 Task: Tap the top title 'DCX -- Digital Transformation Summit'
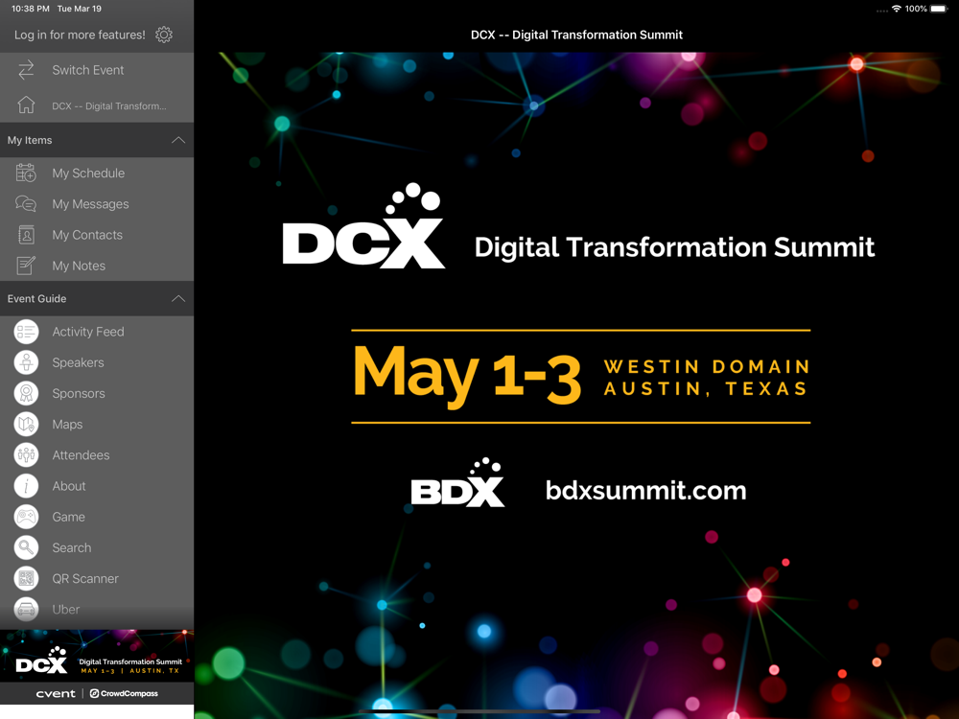coord(576,35)
